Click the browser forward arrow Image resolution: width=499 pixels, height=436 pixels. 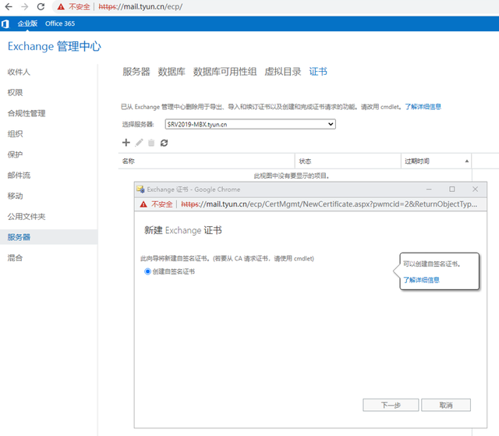coord(24,7)
